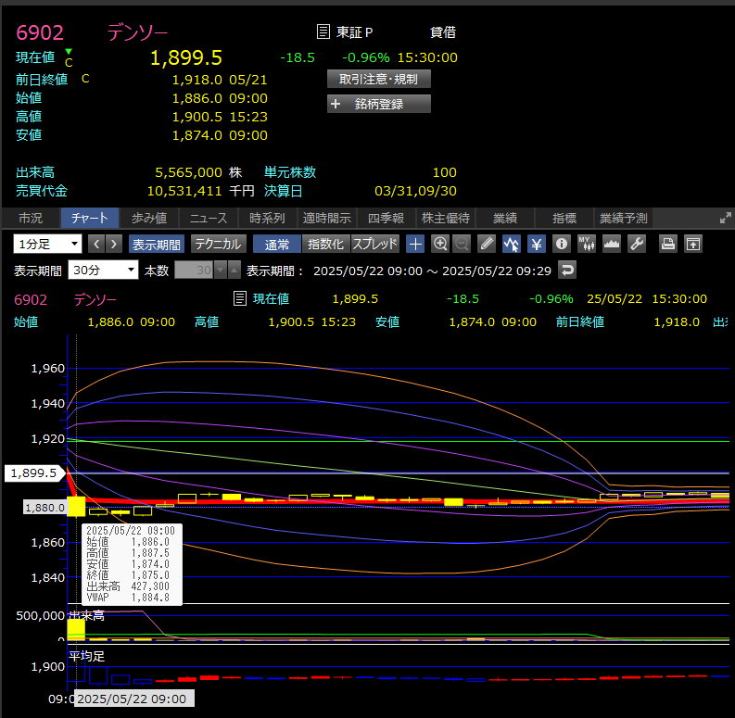Select 指数化 chart display mode
The height and width of the screenshot is (718, 735).
tap(326, 245)
